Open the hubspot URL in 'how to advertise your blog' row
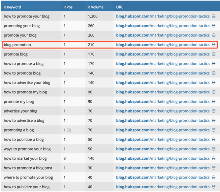 [163, 82]
